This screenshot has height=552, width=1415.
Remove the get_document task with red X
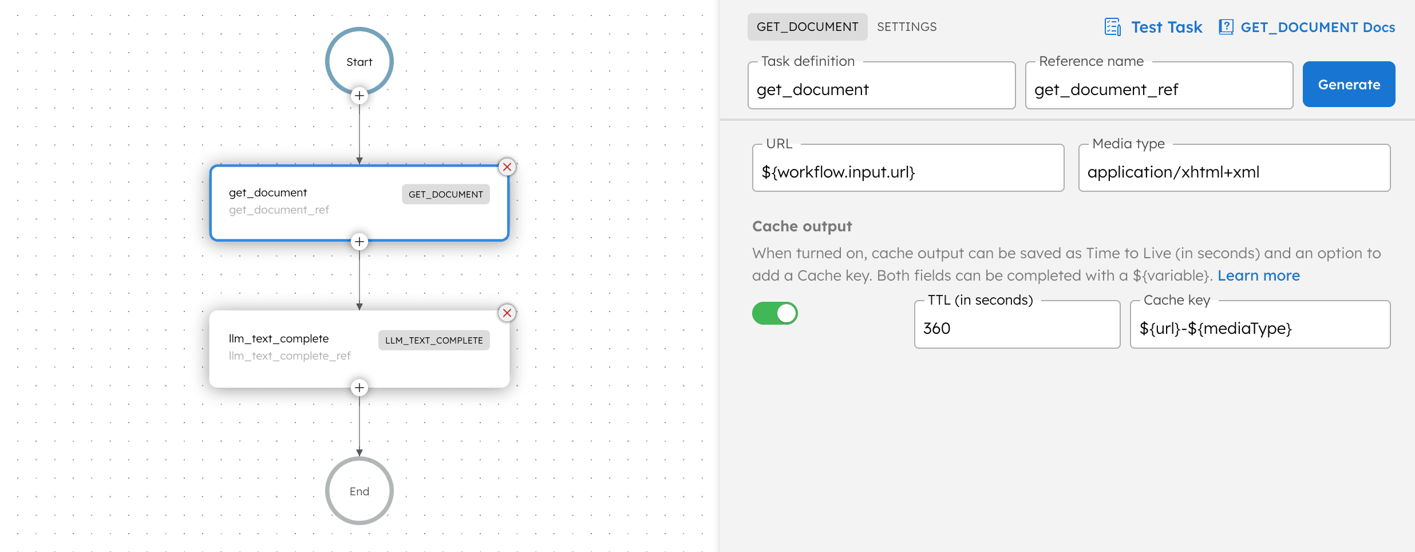(x=507, y=167)
